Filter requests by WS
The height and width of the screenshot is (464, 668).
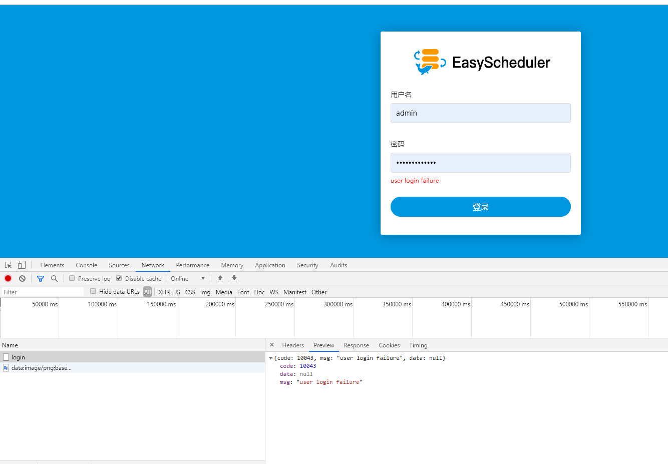coord(274,292)
